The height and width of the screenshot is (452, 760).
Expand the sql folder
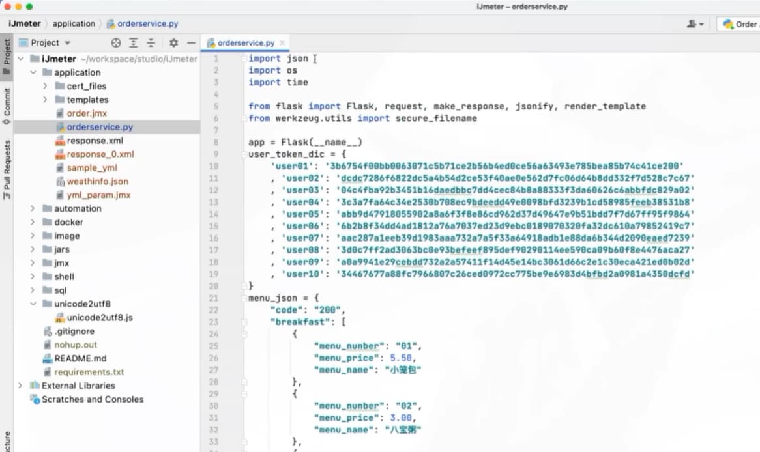point(33,290)
